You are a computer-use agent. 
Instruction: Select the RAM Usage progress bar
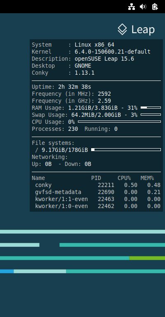(151, 108)
